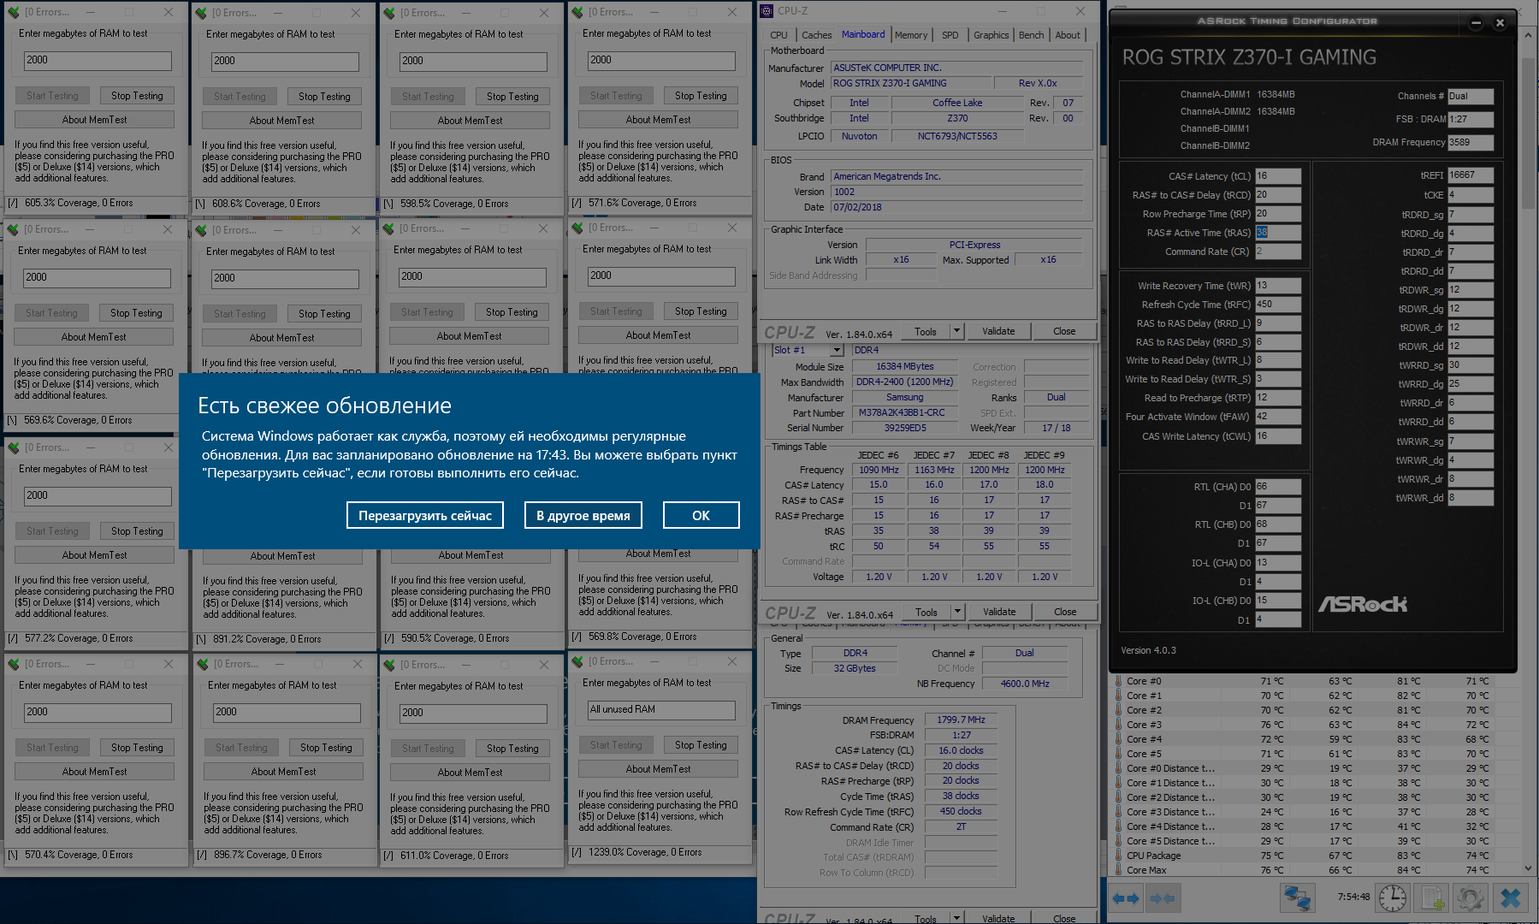Open Tools dropdown arrow in CPU-Z Mainboard window
This screenshot has height=924, width=1539.
click(x=957, y=331)
